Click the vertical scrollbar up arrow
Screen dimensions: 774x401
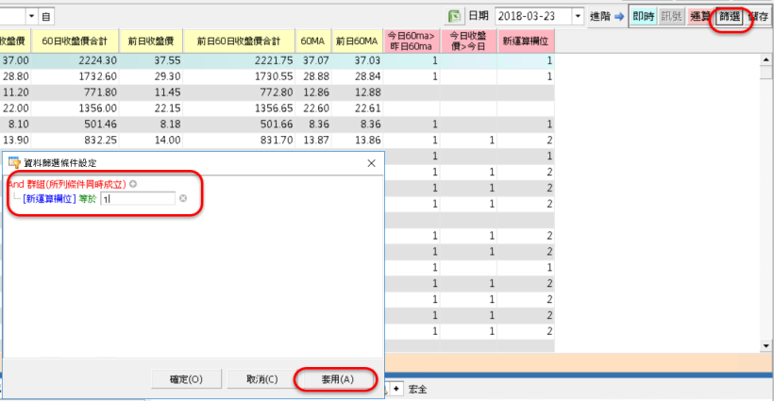[766, 59]
